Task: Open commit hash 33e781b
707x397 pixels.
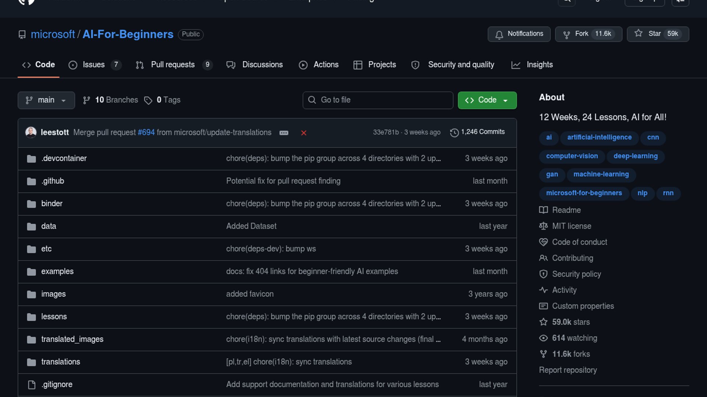Action: pos(386,132)
